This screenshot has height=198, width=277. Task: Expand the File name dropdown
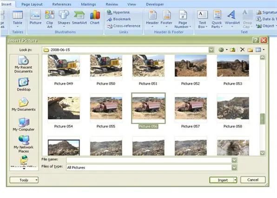click(x=234, y=160)
